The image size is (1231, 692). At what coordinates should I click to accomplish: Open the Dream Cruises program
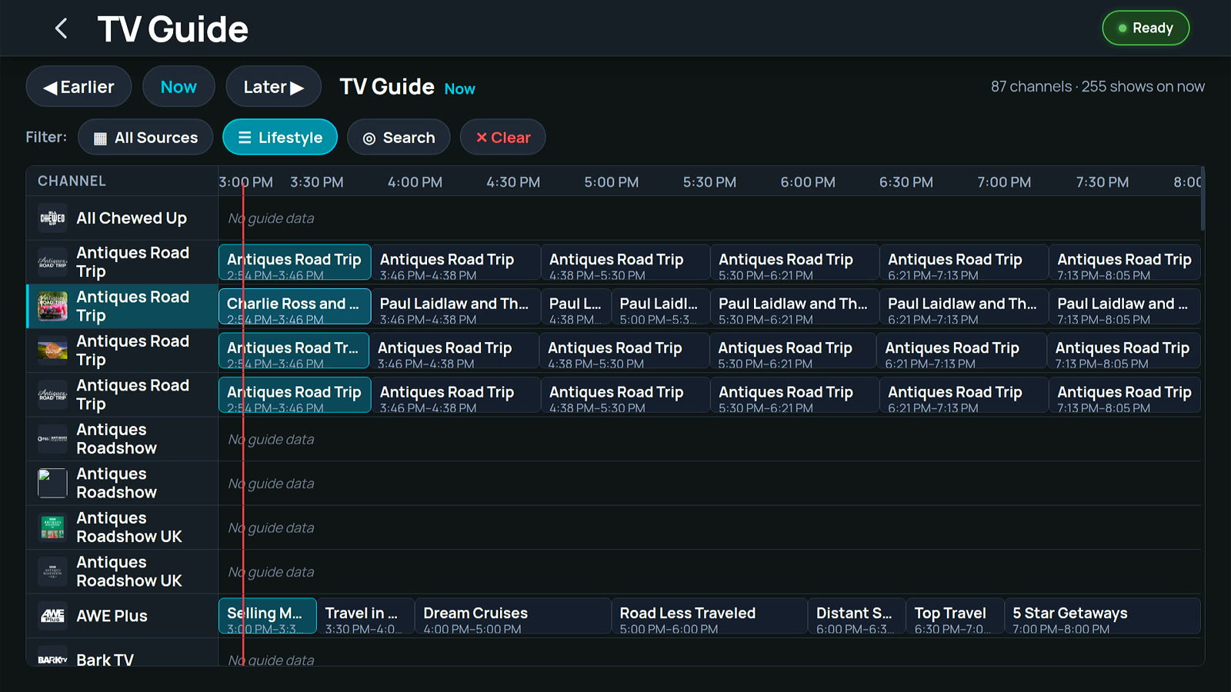pos(513,616)
